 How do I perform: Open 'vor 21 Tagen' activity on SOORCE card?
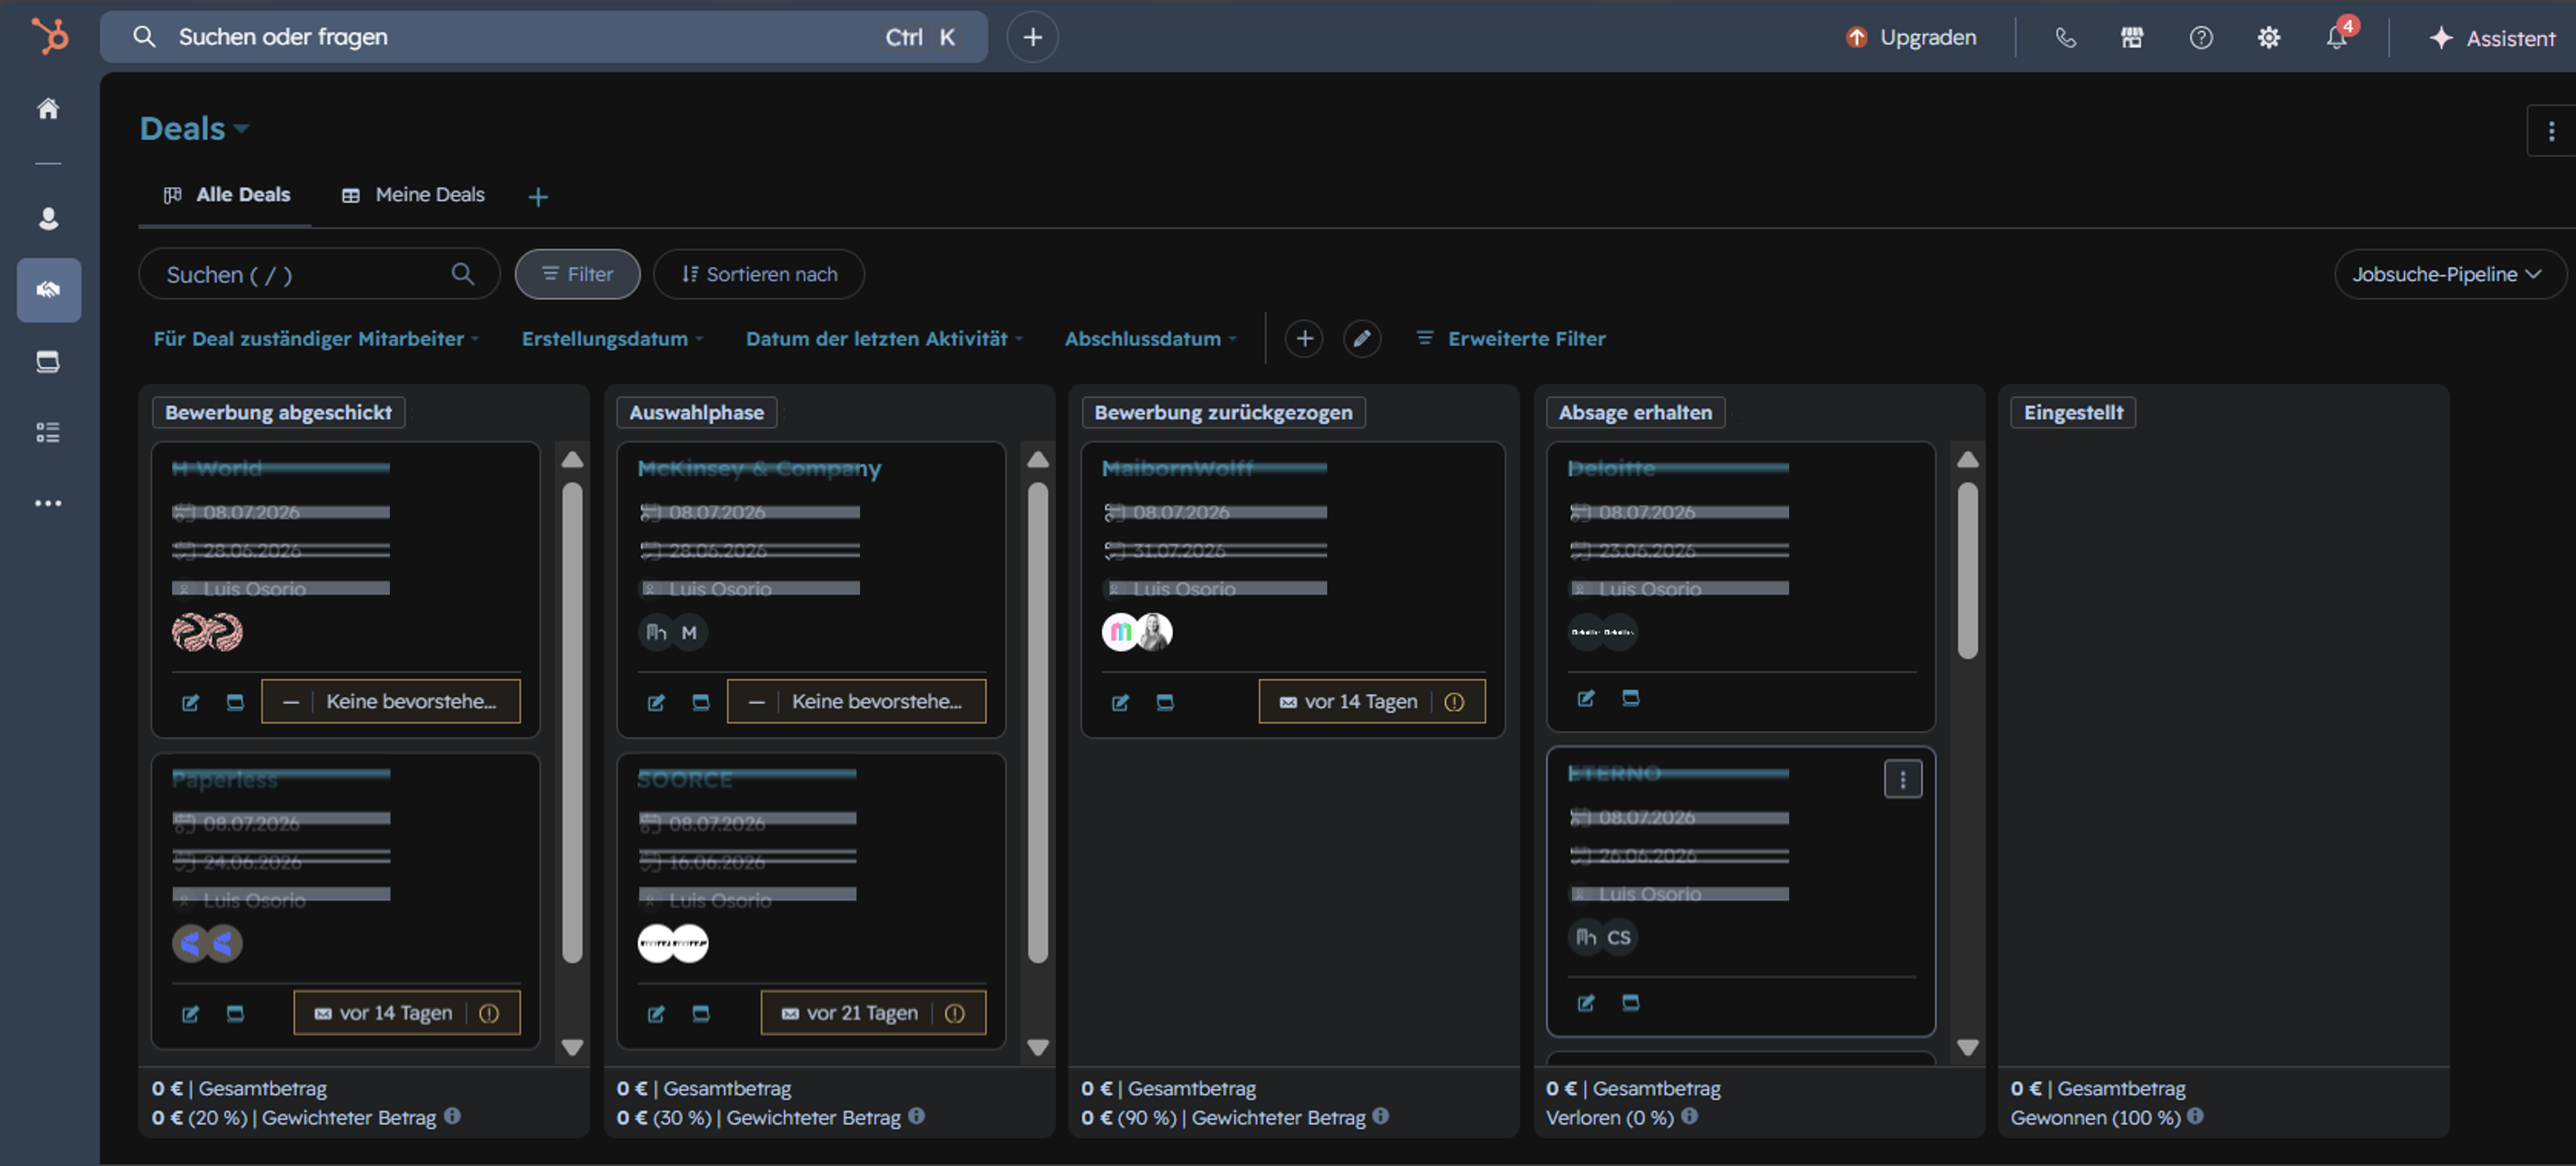tap(873, 1013)
